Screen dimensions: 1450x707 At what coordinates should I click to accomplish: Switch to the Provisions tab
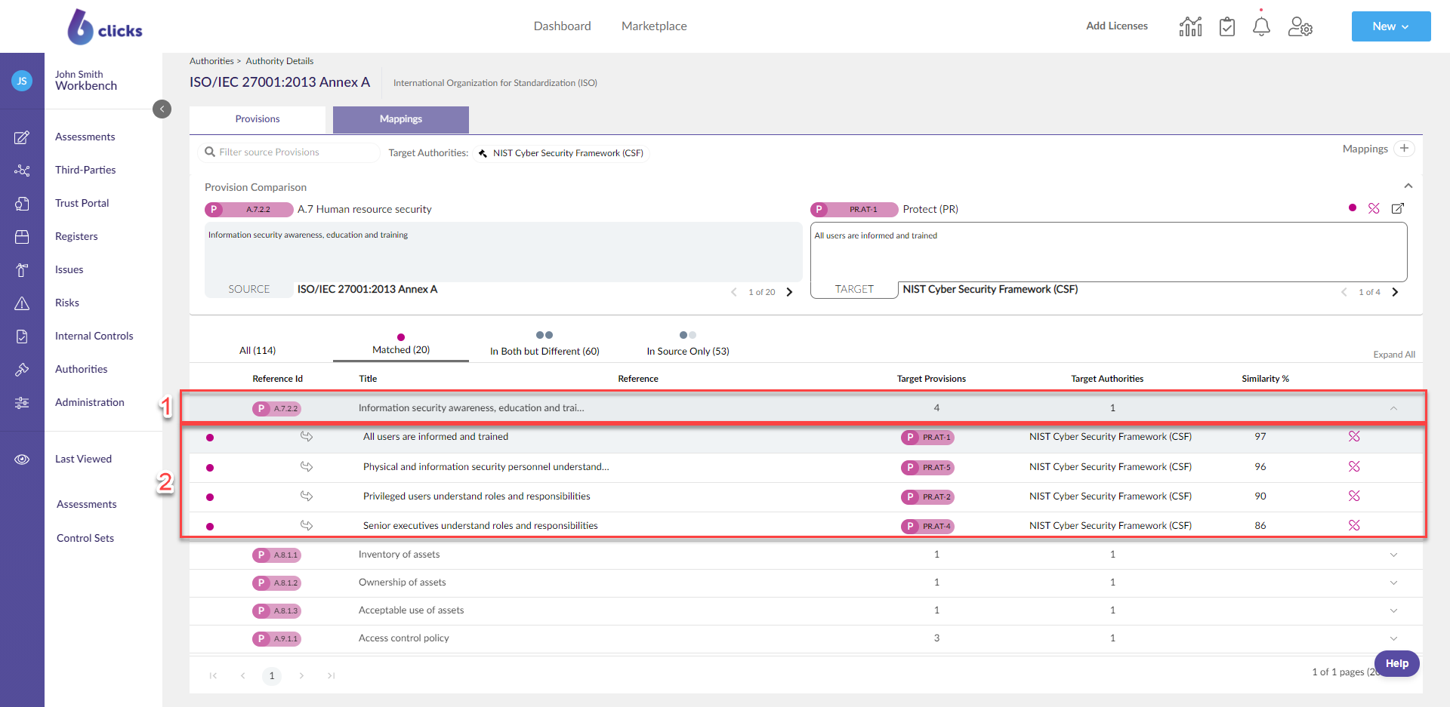(258, 119)
